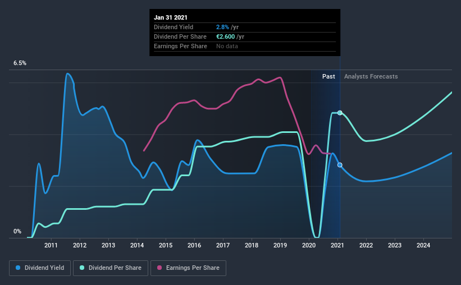Screen dimensions: 461x285
Task: Click the 2020 x-axis label
Action: (x=309, y=245)
